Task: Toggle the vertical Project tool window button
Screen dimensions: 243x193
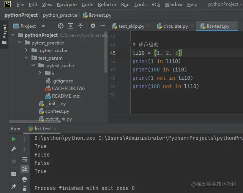Action: click(4, 34)
